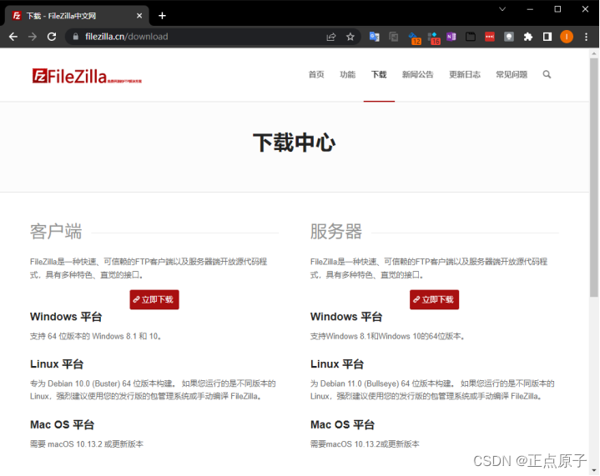Select the 下载 - FileZilla中文网 browser tab
The width and height of the screenshot is (600, 476).
coord(77,16)
